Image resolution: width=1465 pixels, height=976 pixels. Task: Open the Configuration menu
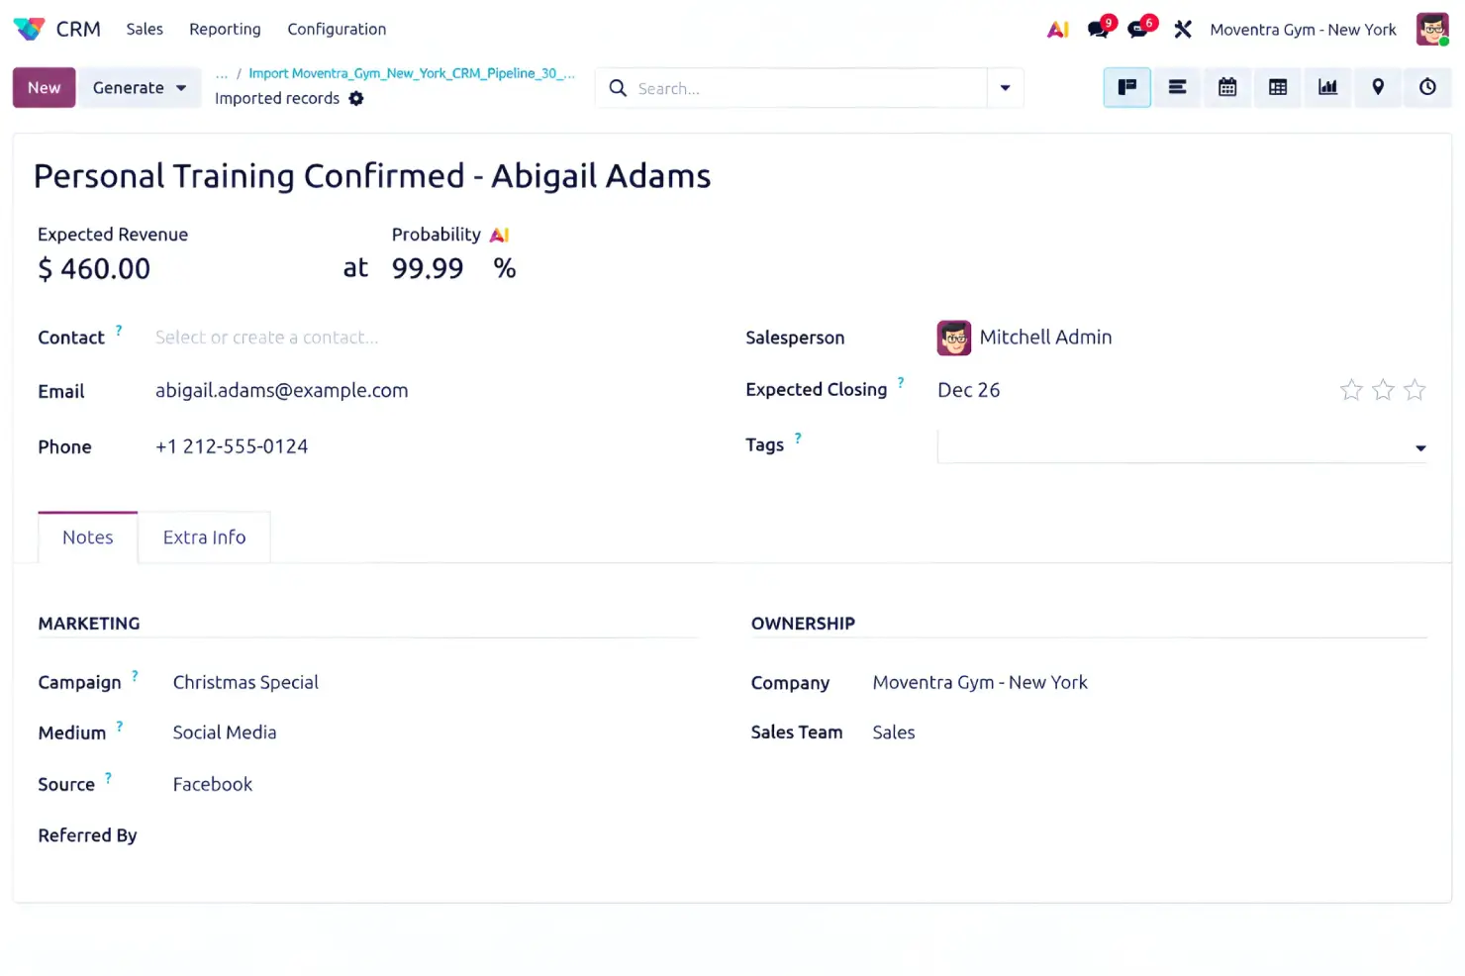[x=337, y=30]
